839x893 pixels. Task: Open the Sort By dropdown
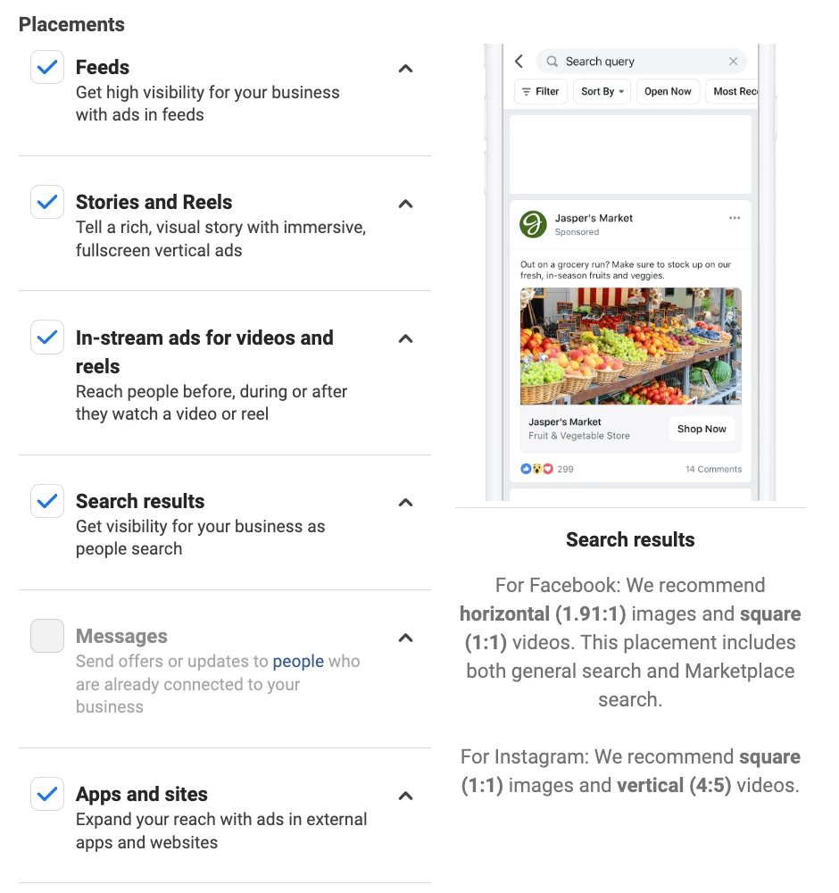(x=603, y=91)
